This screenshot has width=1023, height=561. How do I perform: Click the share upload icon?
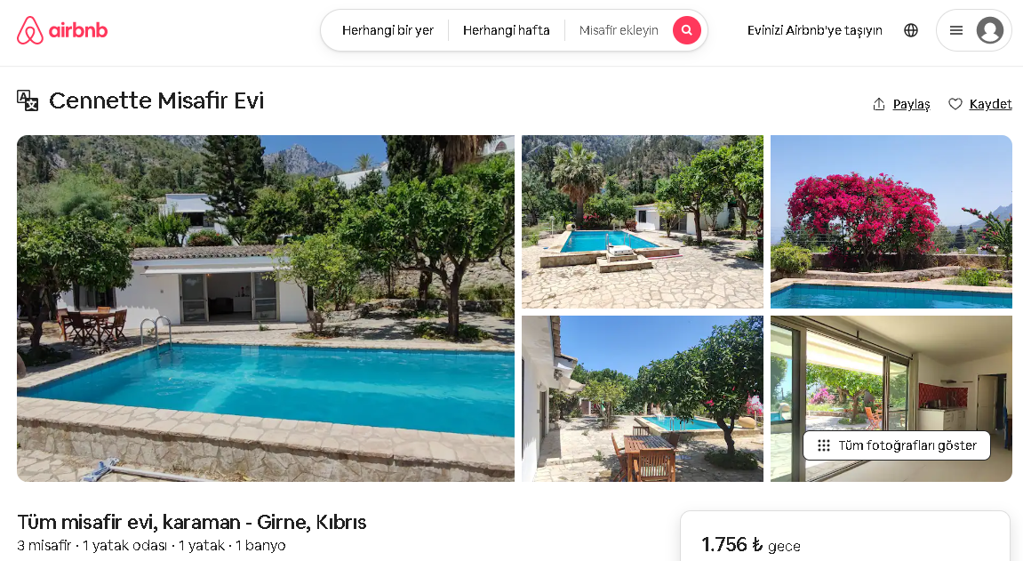(879, 104)
